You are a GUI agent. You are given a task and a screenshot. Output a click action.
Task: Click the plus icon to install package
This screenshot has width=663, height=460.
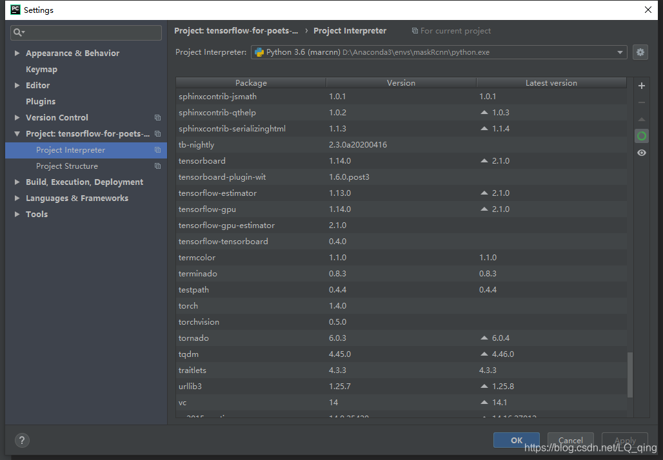pos(642,86)
